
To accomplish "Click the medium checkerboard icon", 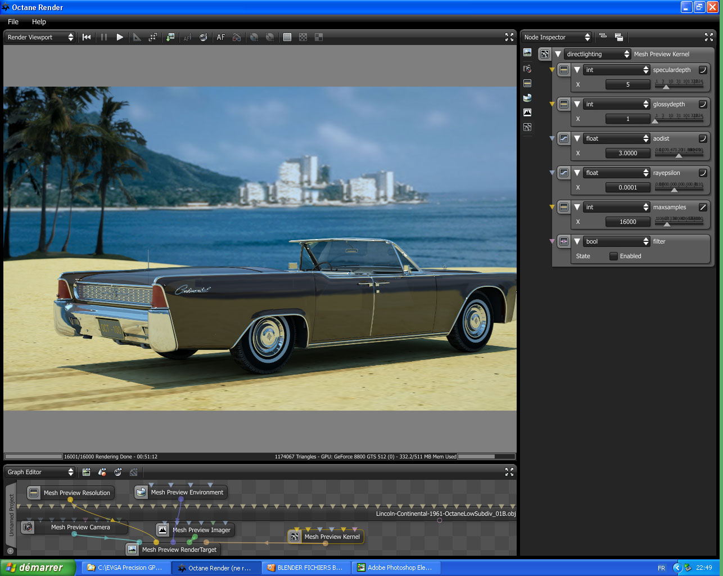I will [303, 37].
